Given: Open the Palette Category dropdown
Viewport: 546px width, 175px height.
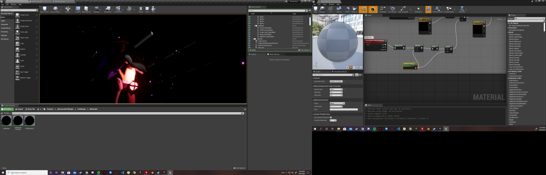Looking at the screenshot, I should [x=529, y=18].
